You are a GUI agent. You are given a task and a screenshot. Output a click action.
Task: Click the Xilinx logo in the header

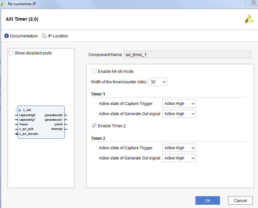[250, 19]
